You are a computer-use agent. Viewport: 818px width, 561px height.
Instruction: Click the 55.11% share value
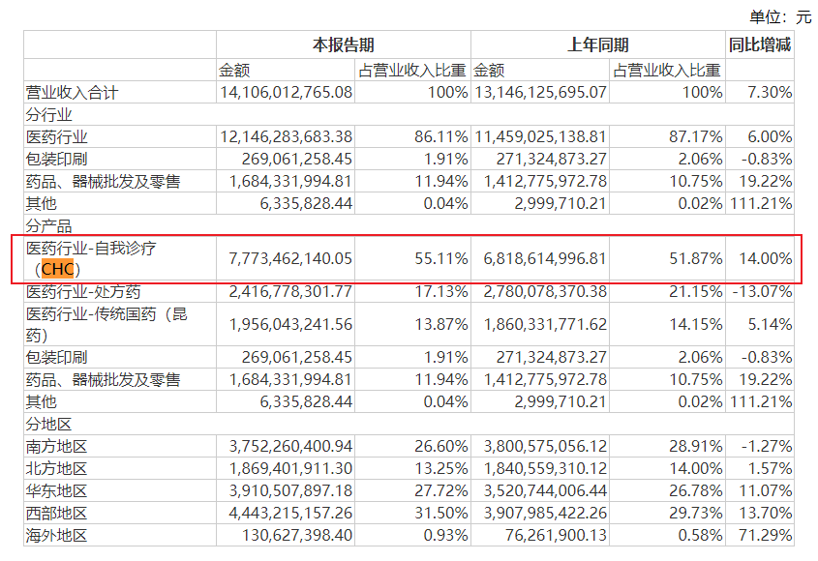pos(441,258)
